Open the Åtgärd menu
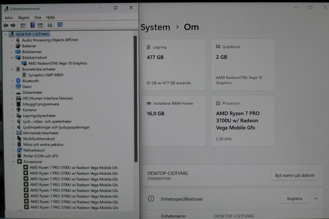 (24, 17)
